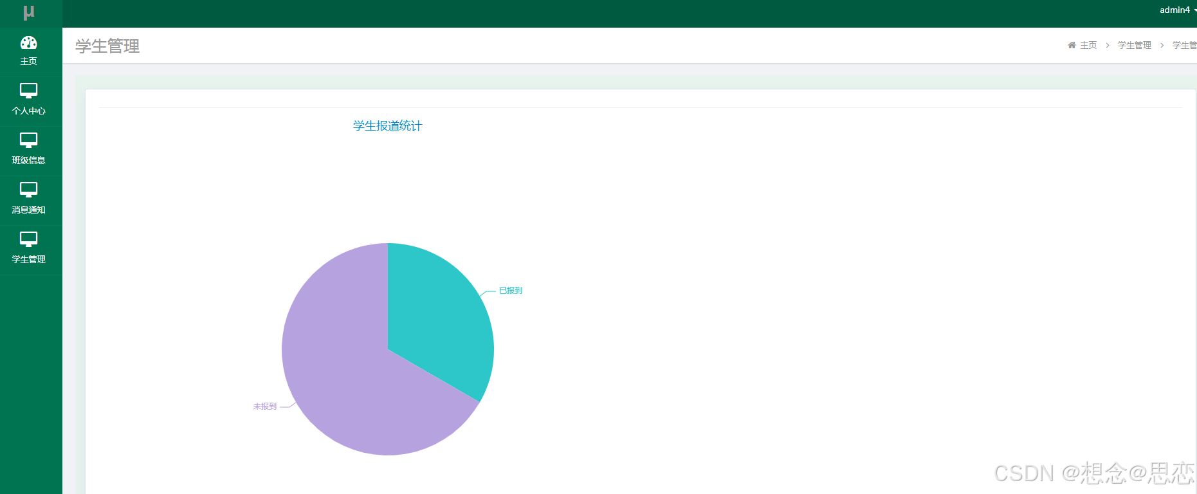
Task: Click the 学生管理 page heading
Action: [x=107, y=46]
